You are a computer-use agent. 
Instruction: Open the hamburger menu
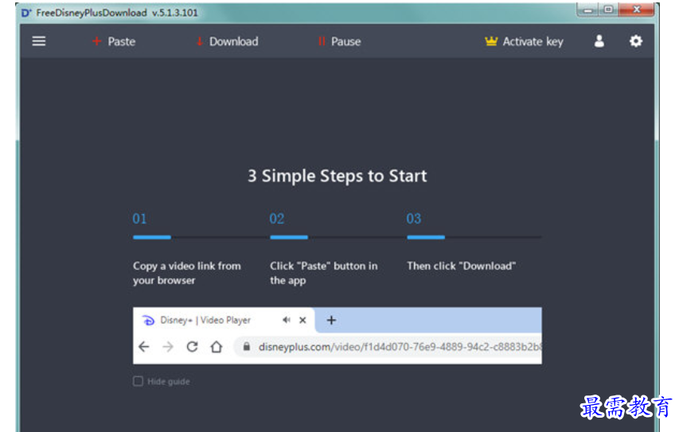[38, 41]
